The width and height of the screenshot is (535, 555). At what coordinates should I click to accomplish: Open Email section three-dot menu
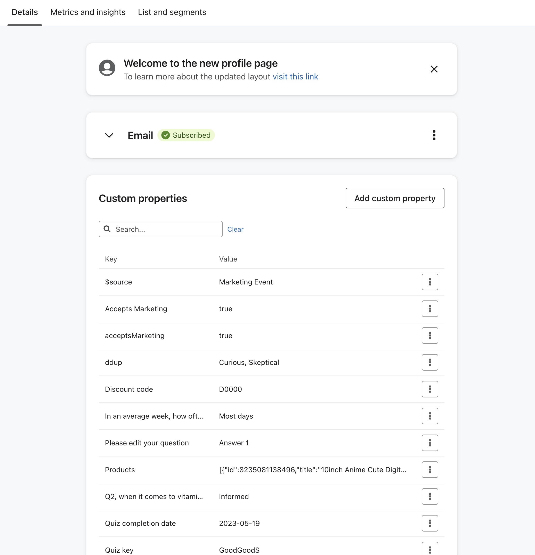[434, 135]
